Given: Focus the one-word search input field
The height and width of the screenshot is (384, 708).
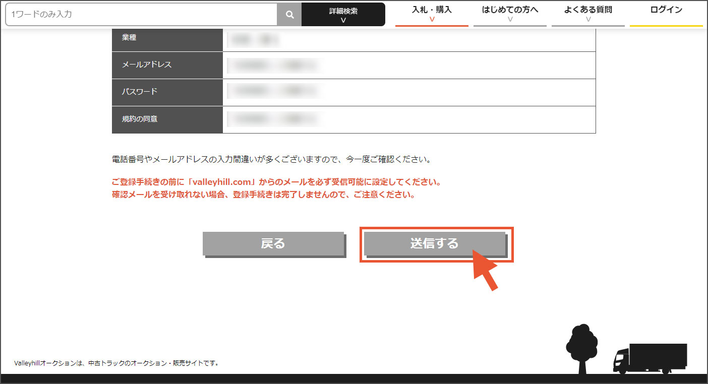Looking at the screenshot, I should point(142,15).
